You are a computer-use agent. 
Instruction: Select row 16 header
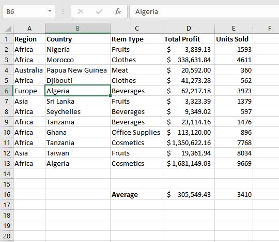coord(7,194)
